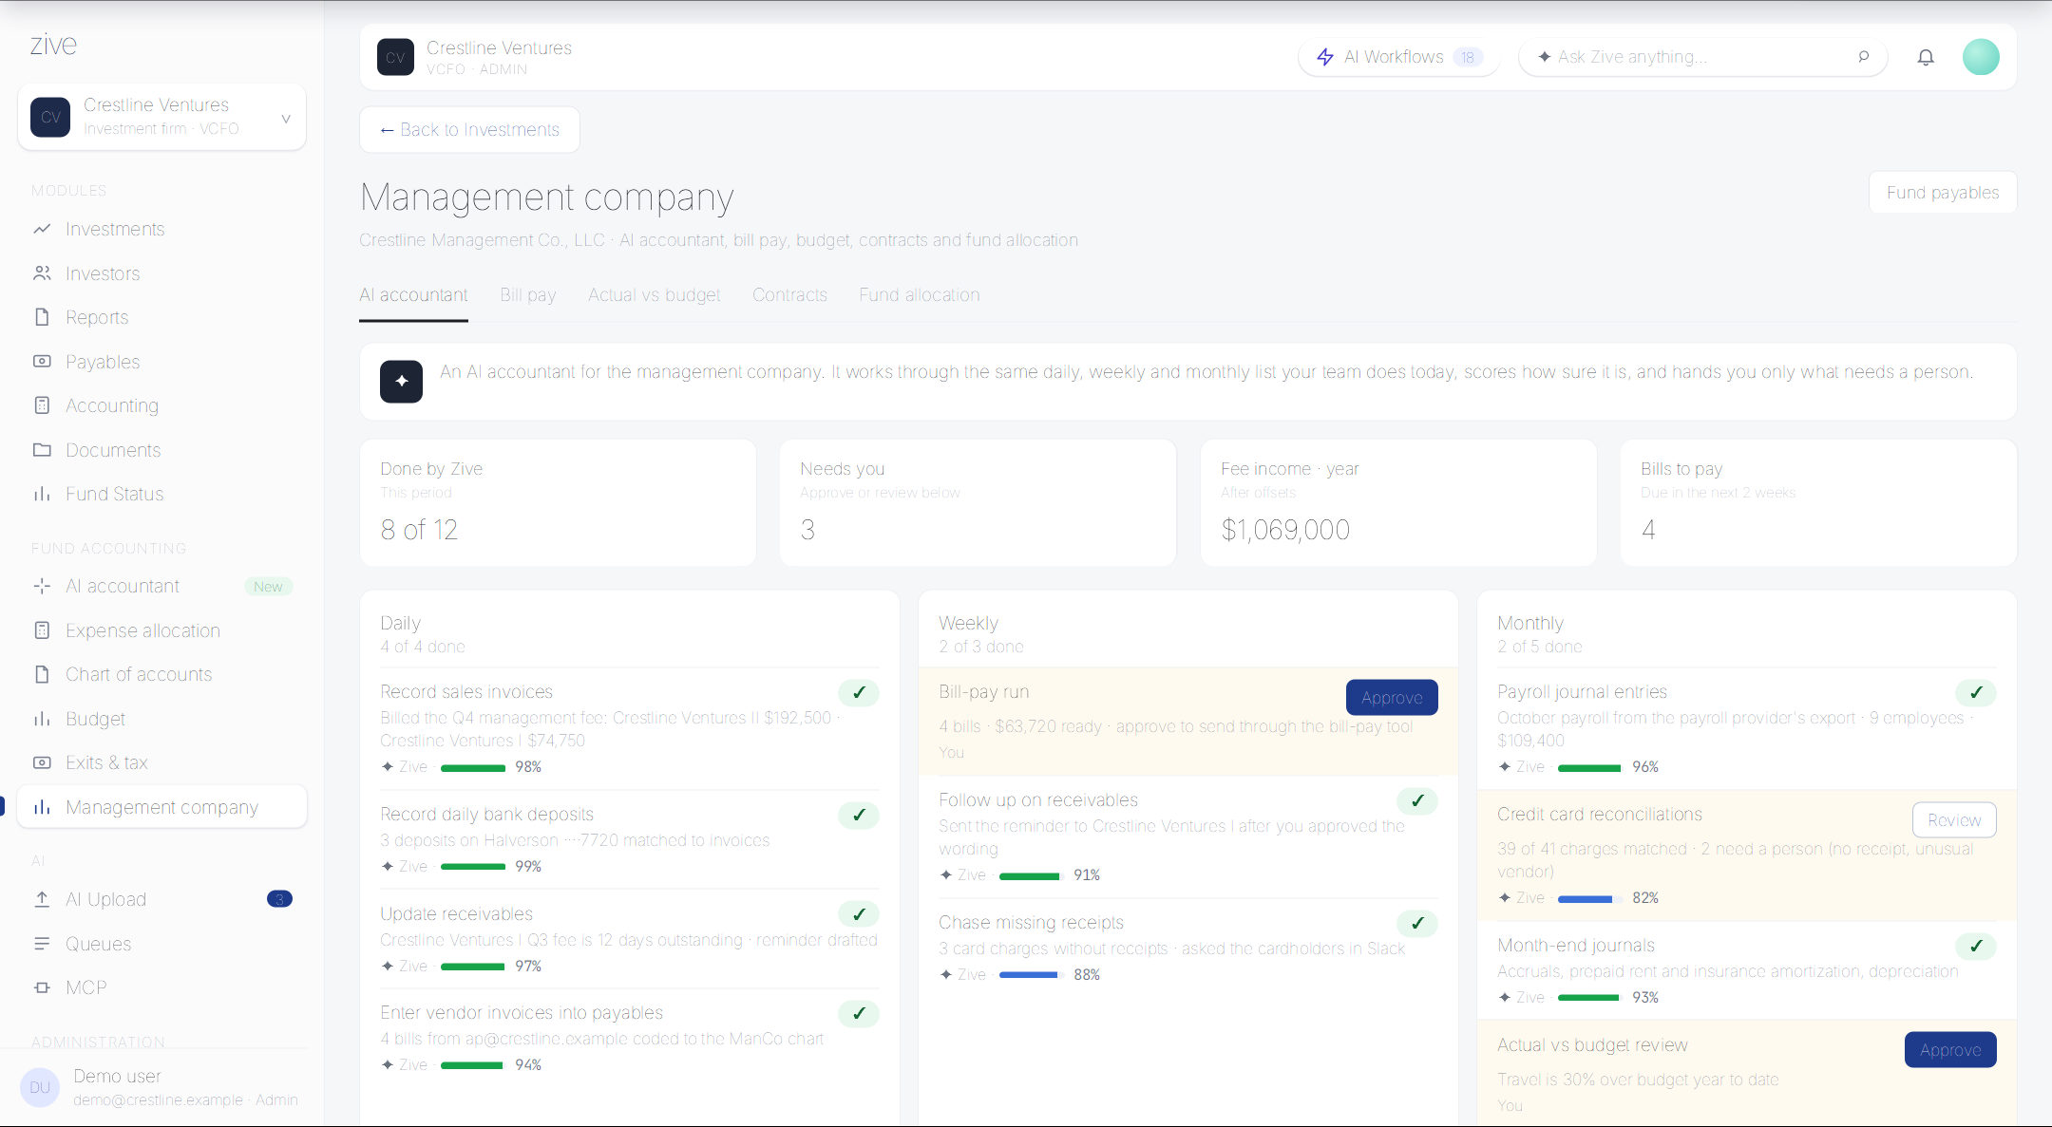Open Chart of accounts in sidebar
This screenshot has width=2052, height=1127.
tap(161, 674)
